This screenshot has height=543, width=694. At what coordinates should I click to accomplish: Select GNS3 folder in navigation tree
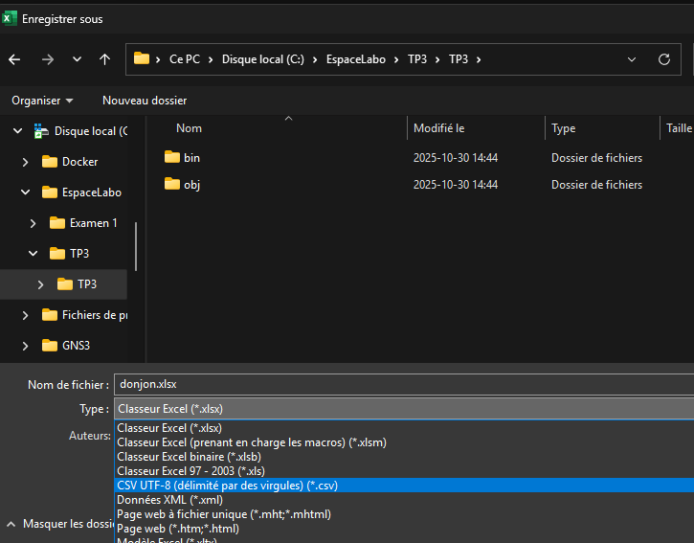(76, 346)
